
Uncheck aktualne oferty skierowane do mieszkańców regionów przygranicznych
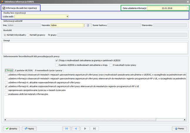click(x=6, y=86)
